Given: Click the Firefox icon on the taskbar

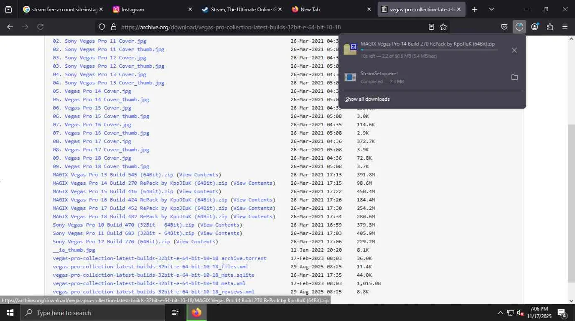Looking at the screenshot, I should [x=196, y=313].
